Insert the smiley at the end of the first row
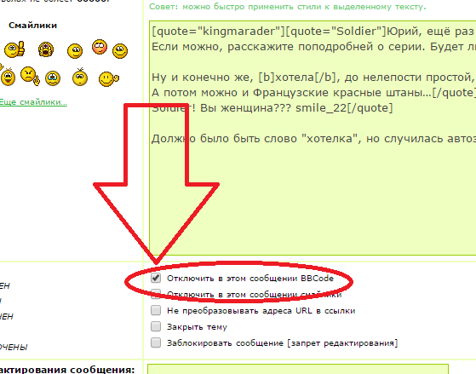The image size is (476, 374). click(120, 51)
